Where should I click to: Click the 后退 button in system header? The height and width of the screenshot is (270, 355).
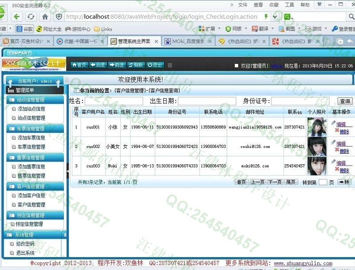pos(98,65)
